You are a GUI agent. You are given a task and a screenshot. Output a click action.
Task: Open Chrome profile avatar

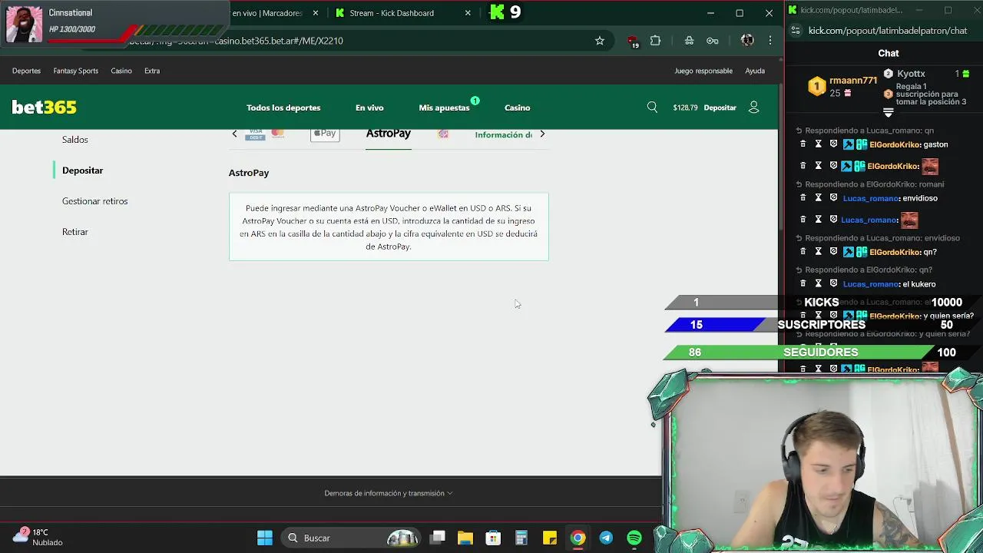(x=747, y=41)
